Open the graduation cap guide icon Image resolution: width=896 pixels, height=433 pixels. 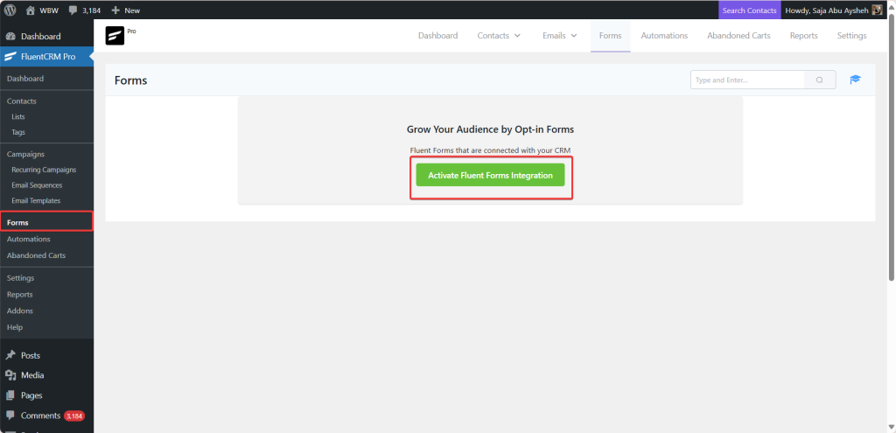(855, 80)
